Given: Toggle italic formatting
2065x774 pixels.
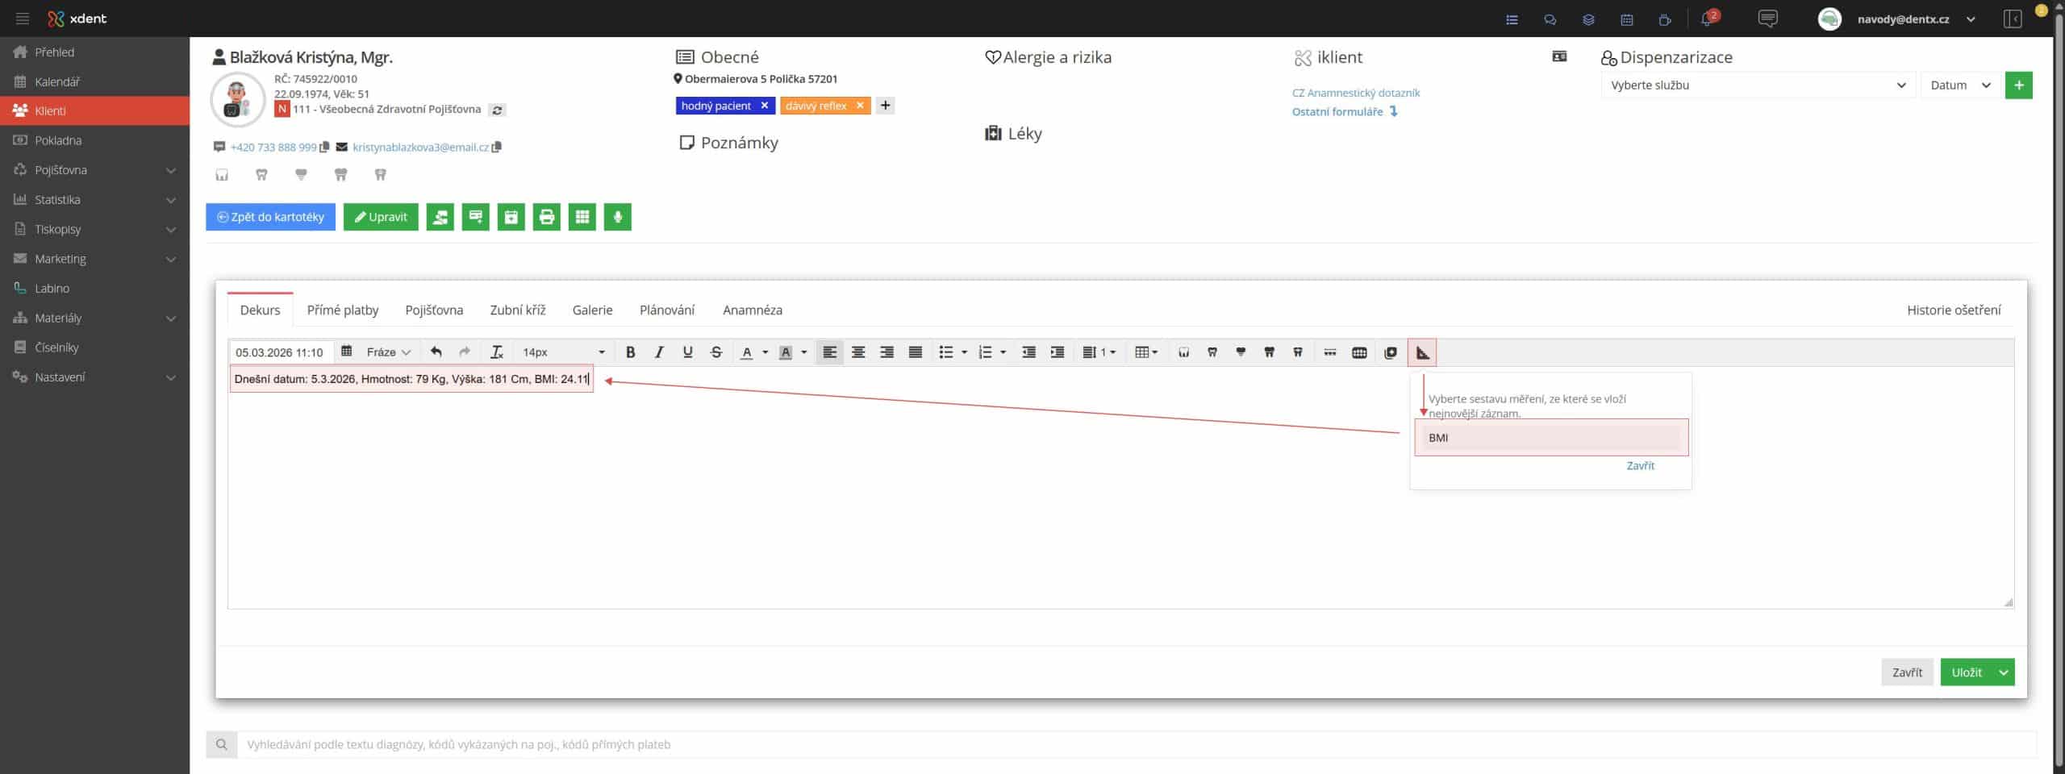Looking at the screenshot, I should [659, 352].
